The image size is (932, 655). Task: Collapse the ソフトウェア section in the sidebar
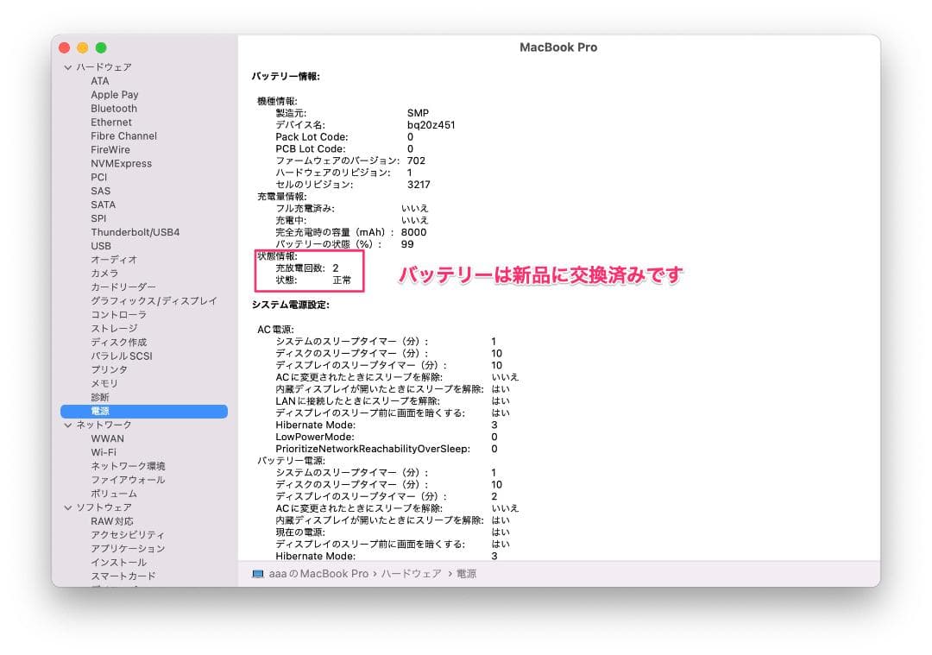[67, 507]
